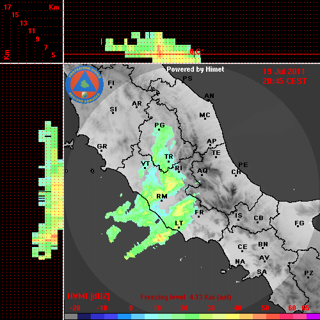Click the -20 dBZ scale value
Viewport: 320px width, 320px height.
(75, 308)
